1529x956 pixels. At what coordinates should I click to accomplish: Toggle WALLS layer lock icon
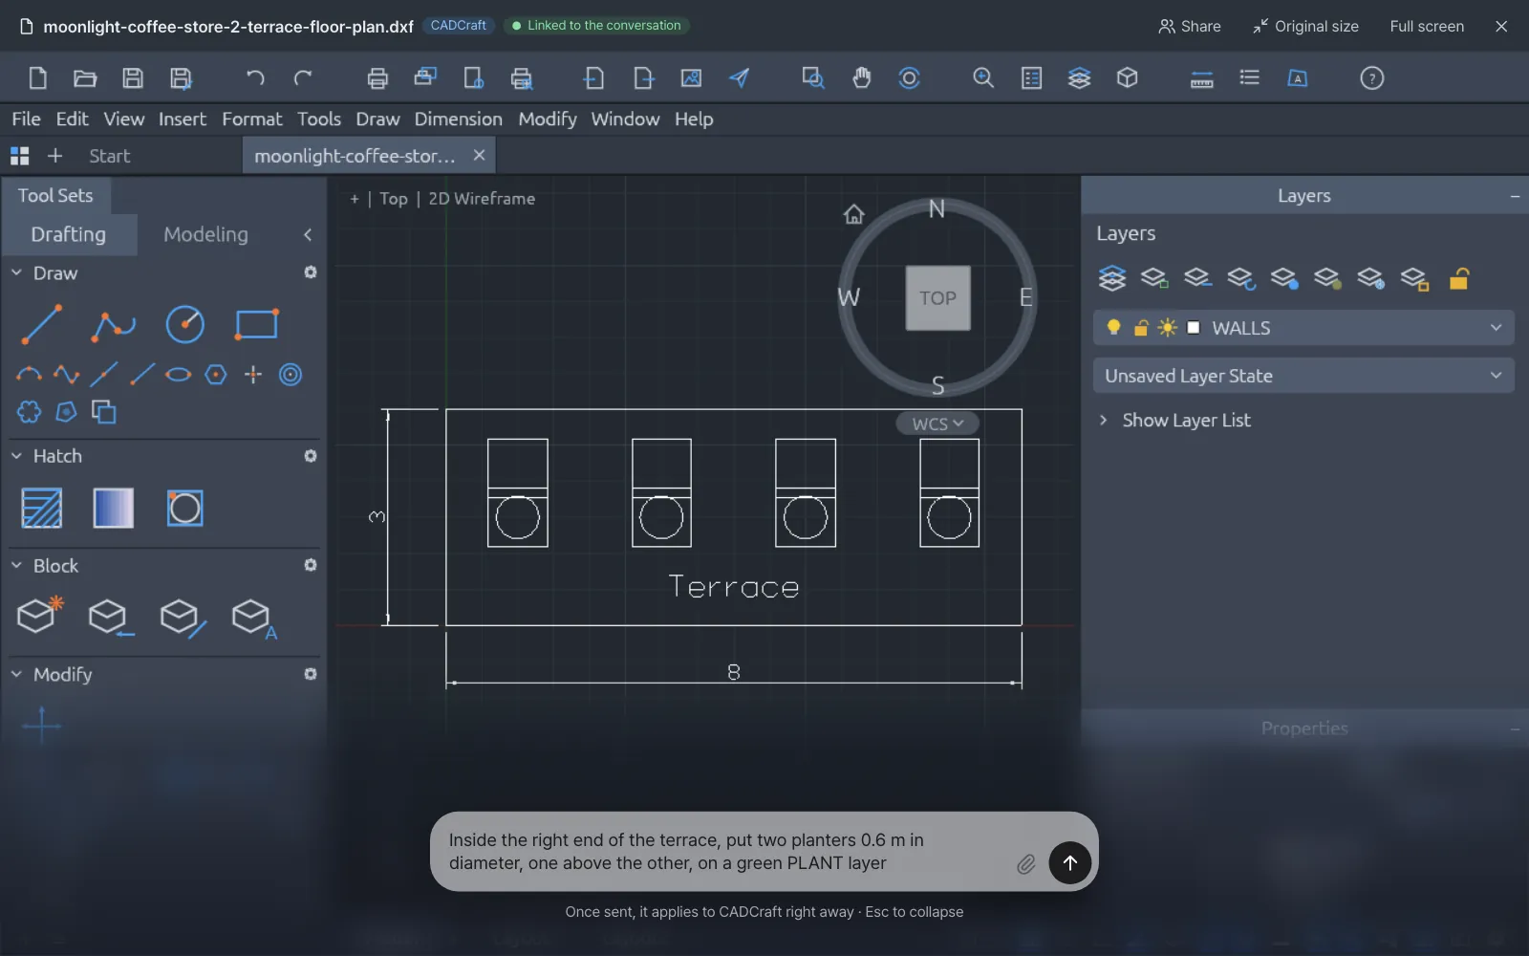1140,328
